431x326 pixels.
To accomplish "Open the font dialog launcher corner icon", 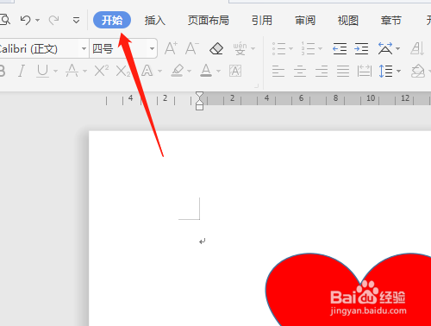I will click(257, 85).
